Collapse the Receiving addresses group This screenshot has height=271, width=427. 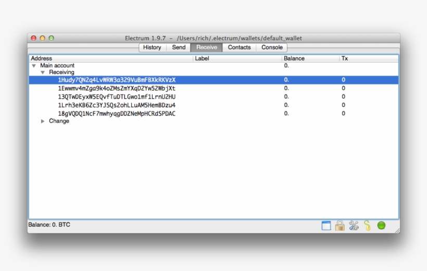pyautogui.click(x=43, y=72)
